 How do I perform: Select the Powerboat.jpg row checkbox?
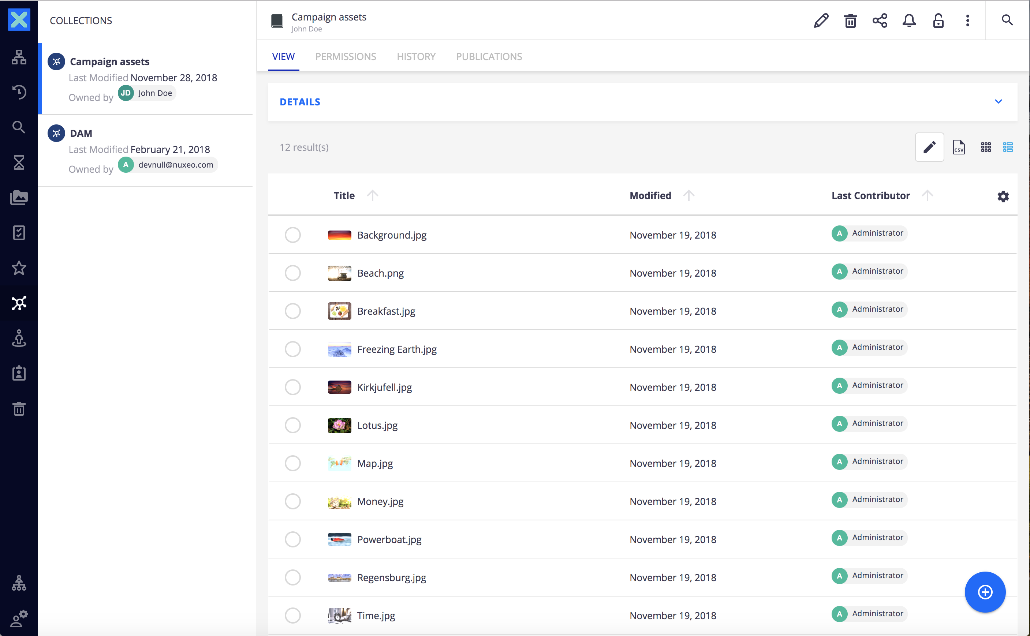(x=292, y=539)
